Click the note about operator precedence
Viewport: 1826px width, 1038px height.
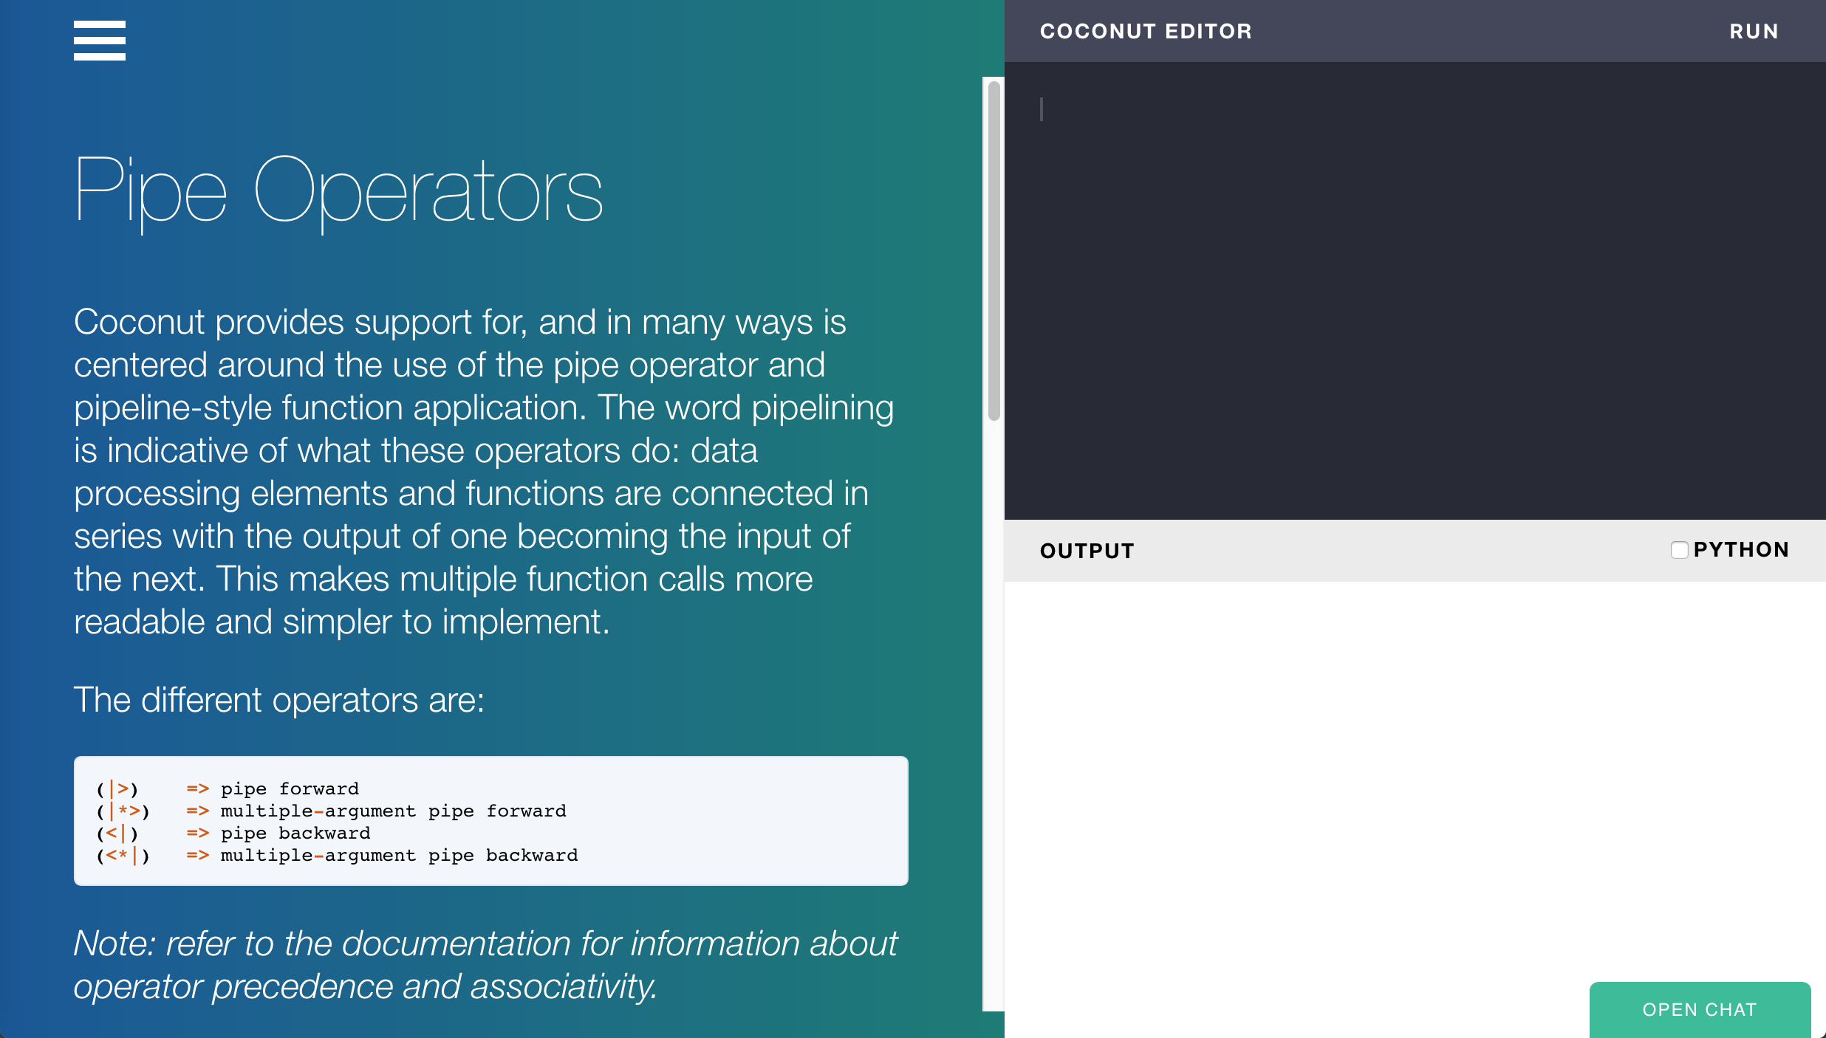pos(485,965)
